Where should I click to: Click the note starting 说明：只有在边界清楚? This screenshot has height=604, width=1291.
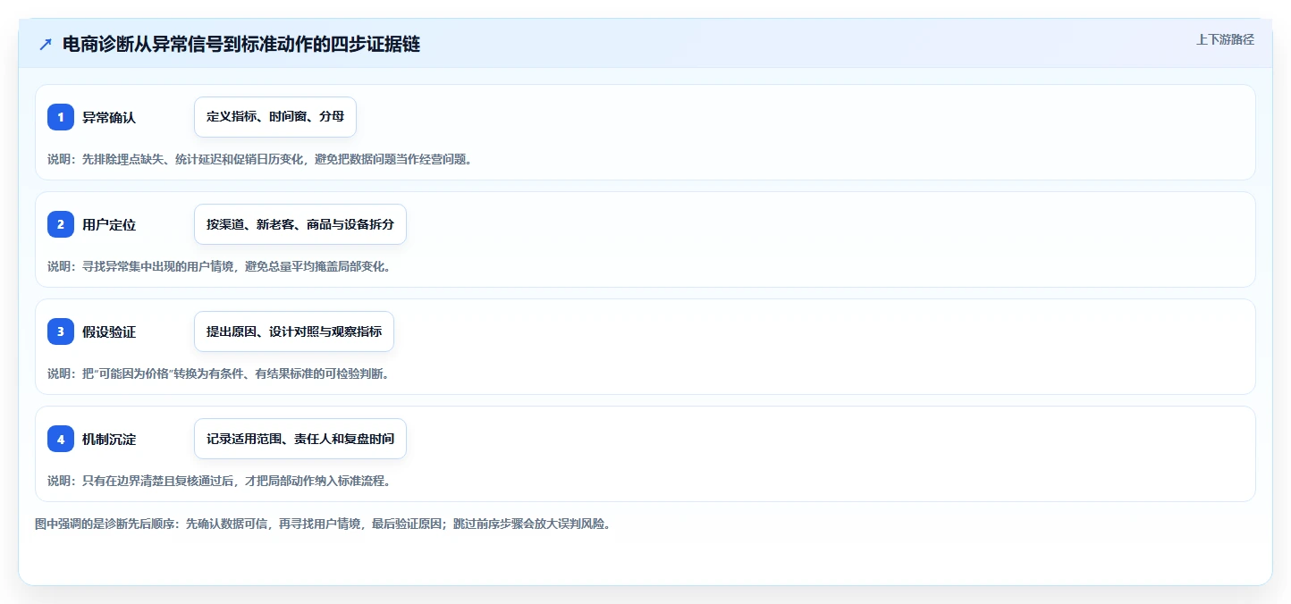[x=219, y=481]
